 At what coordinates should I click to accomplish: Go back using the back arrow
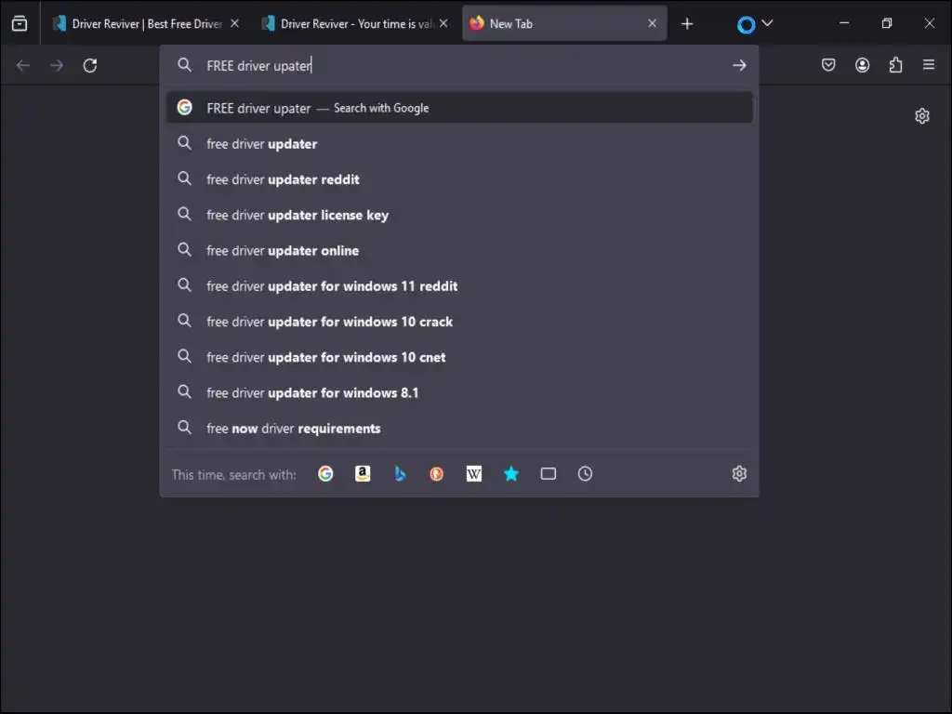(23, 66)
